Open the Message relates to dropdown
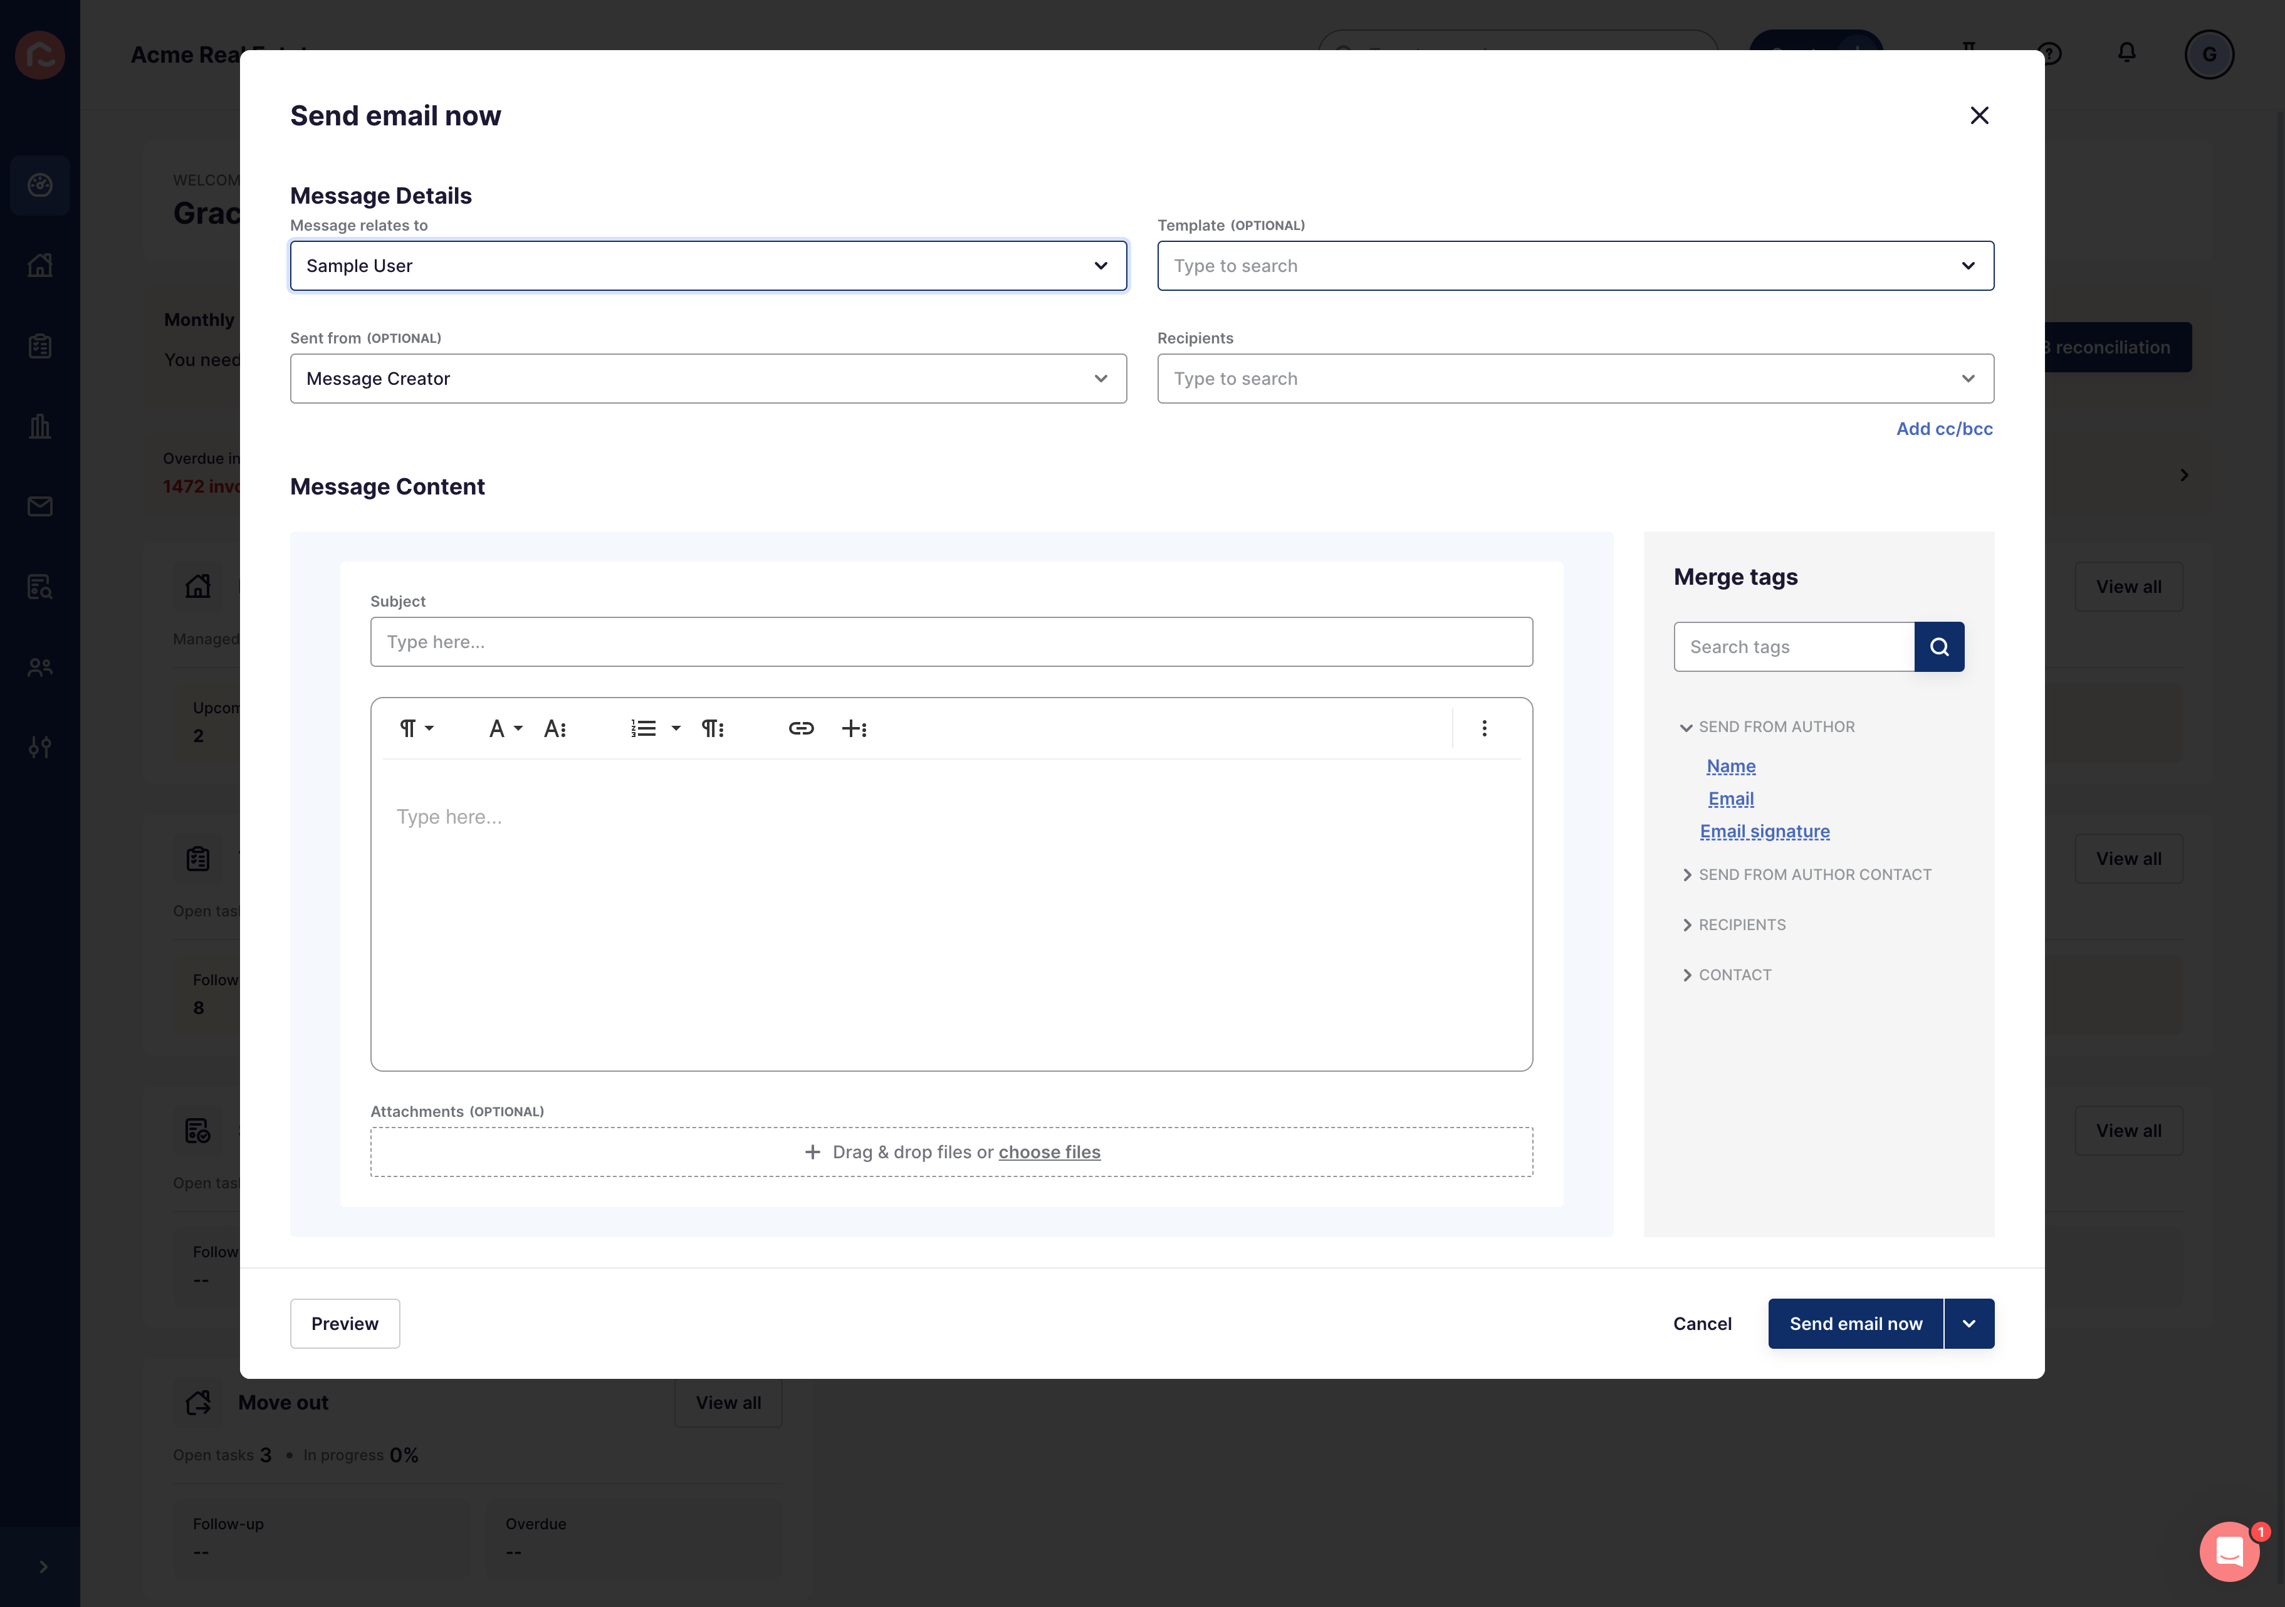2285x1607 pixels. tap(708, 266)
